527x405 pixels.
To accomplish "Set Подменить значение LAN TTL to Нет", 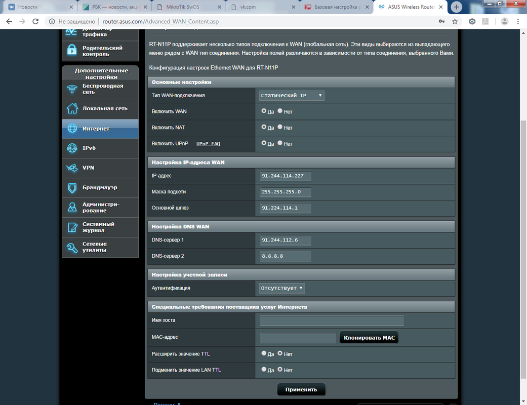I will click(280, 370).
